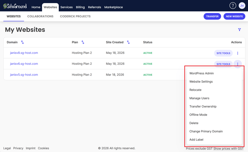248x152 pixels.
Task: Open the Jv user avatar menu
Action: pos(242,6)
